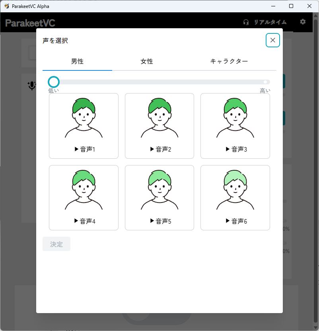Open settings with the gear icon

pos(303,22)
